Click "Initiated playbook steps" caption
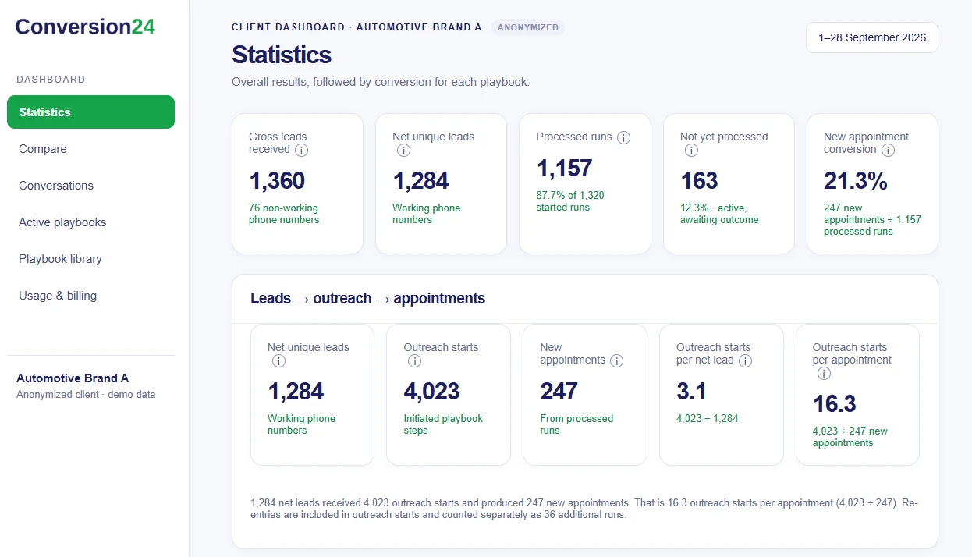 pyautogui.click(x=443, y=424)
